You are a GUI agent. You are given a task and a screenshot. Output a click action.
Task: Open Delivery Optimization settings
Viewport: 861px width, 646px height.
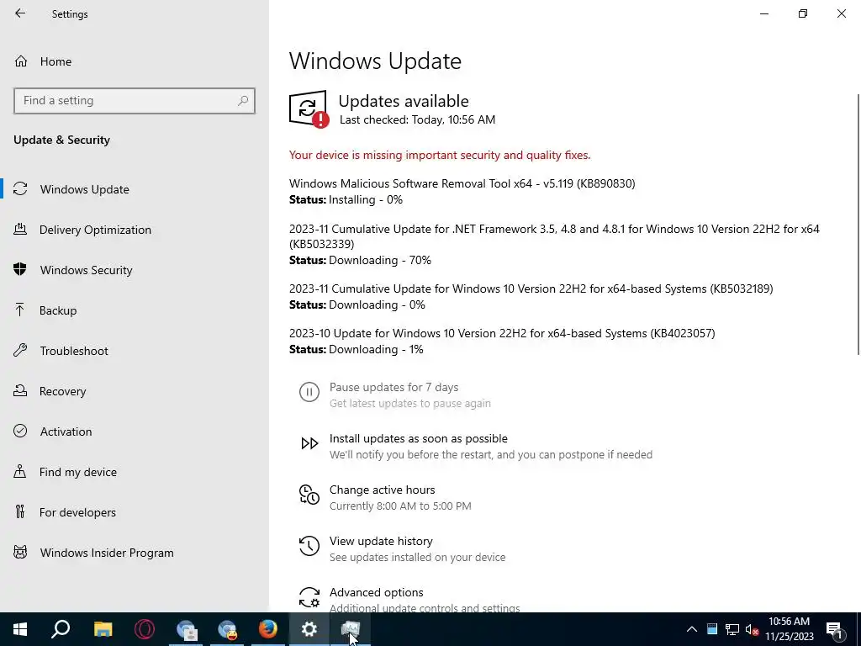pyautogui.click(x=95, y=230)
